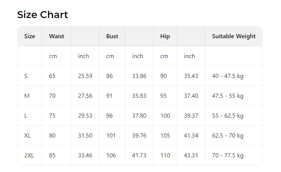Click the 40 - 47.5 kg weight cell
This screenshot has height=172, width=281.
pos(228,76)
